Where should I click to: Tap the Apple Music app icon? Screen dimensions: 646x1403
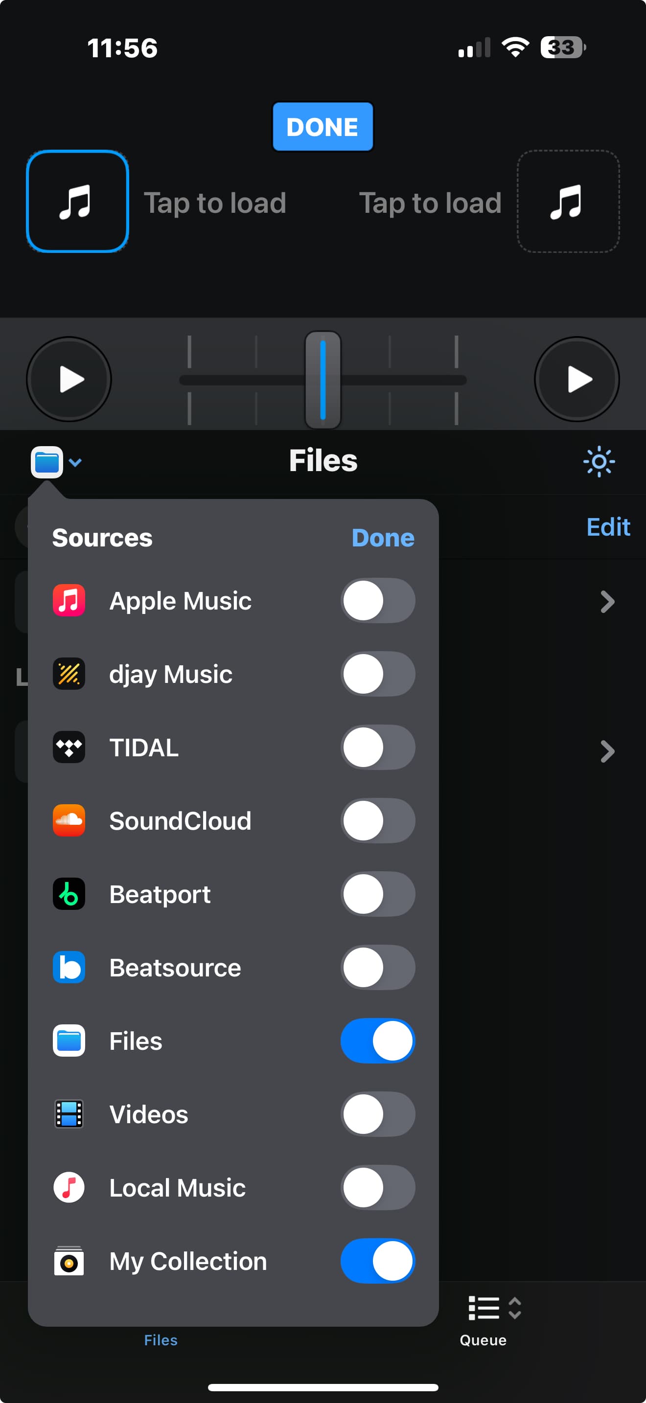(x=69, y=601)
